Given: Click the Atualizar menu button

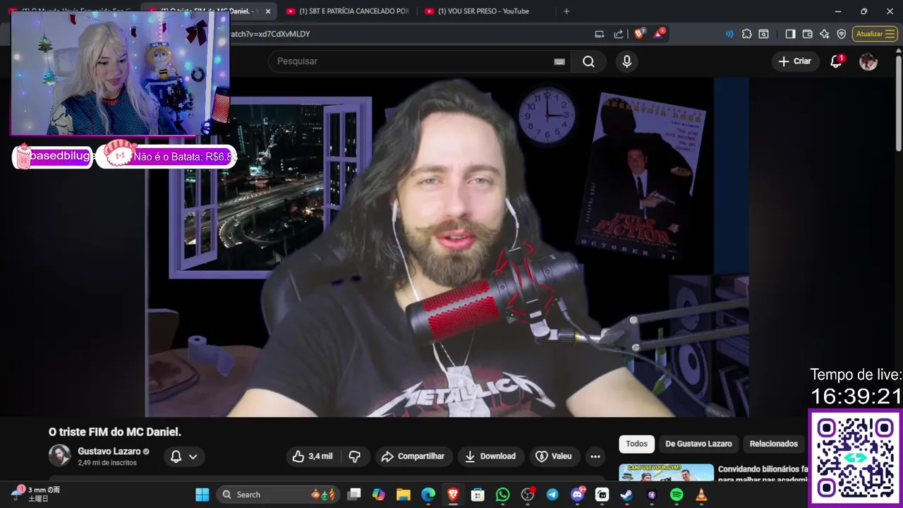Looking at the screenshot, I should pyautogui.click(x=875, y=34).
